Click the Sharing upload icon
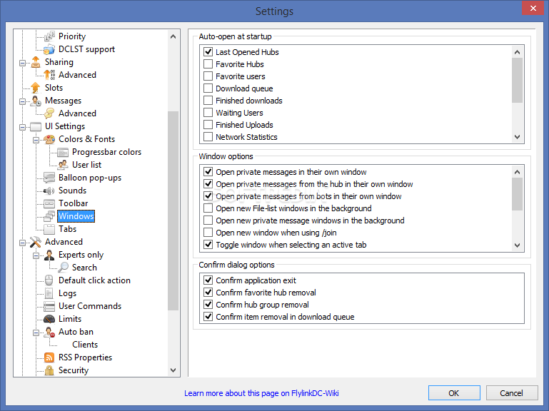This screenshot has width=549, height=411. click(x=36, y=62)
